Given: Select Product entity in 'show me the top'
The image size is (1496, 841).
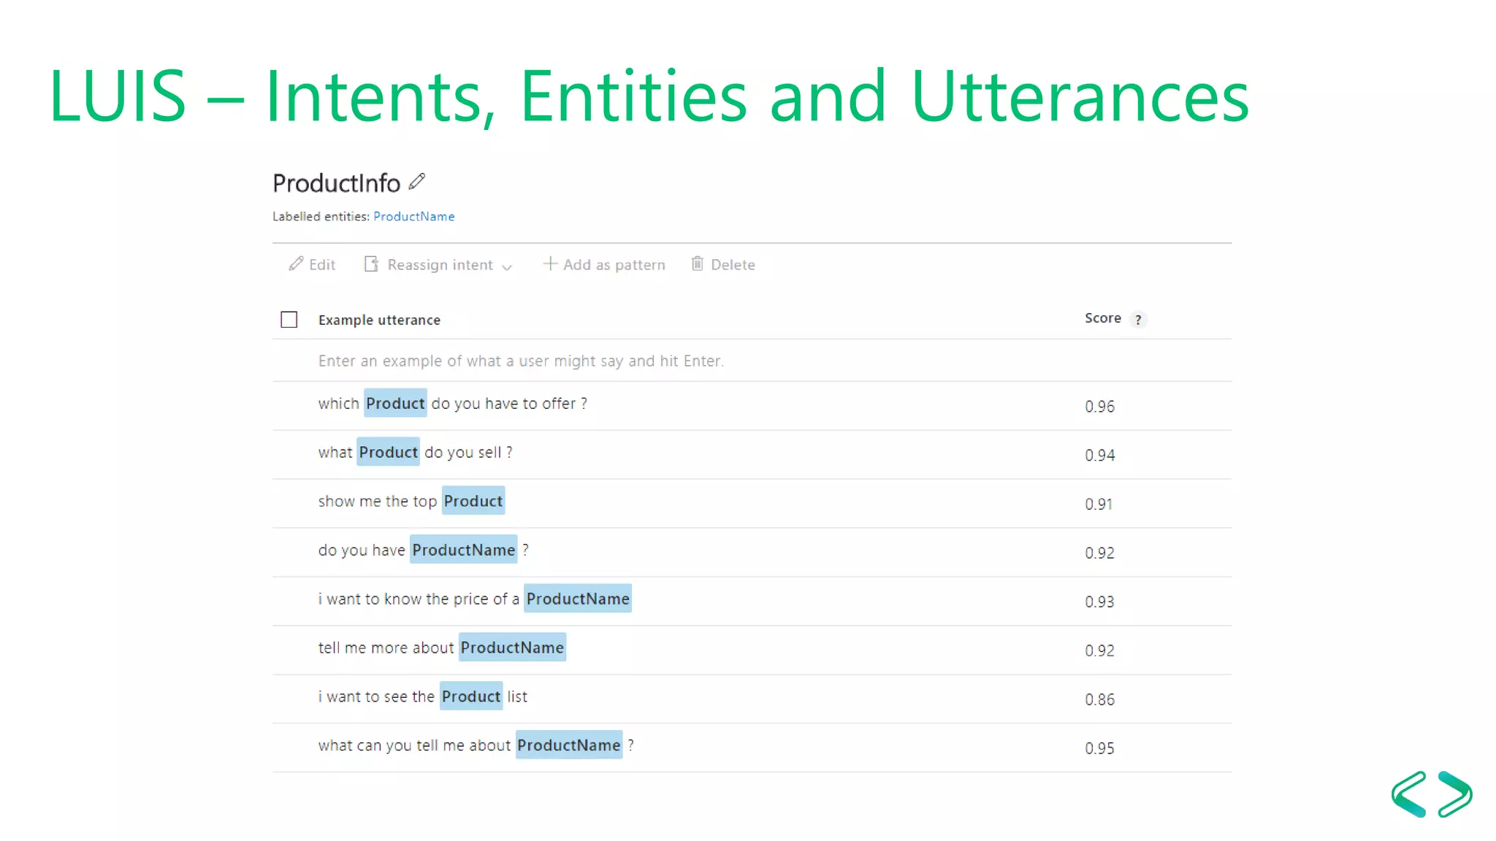Looking at the screenshot, I should tap(473, 501).
